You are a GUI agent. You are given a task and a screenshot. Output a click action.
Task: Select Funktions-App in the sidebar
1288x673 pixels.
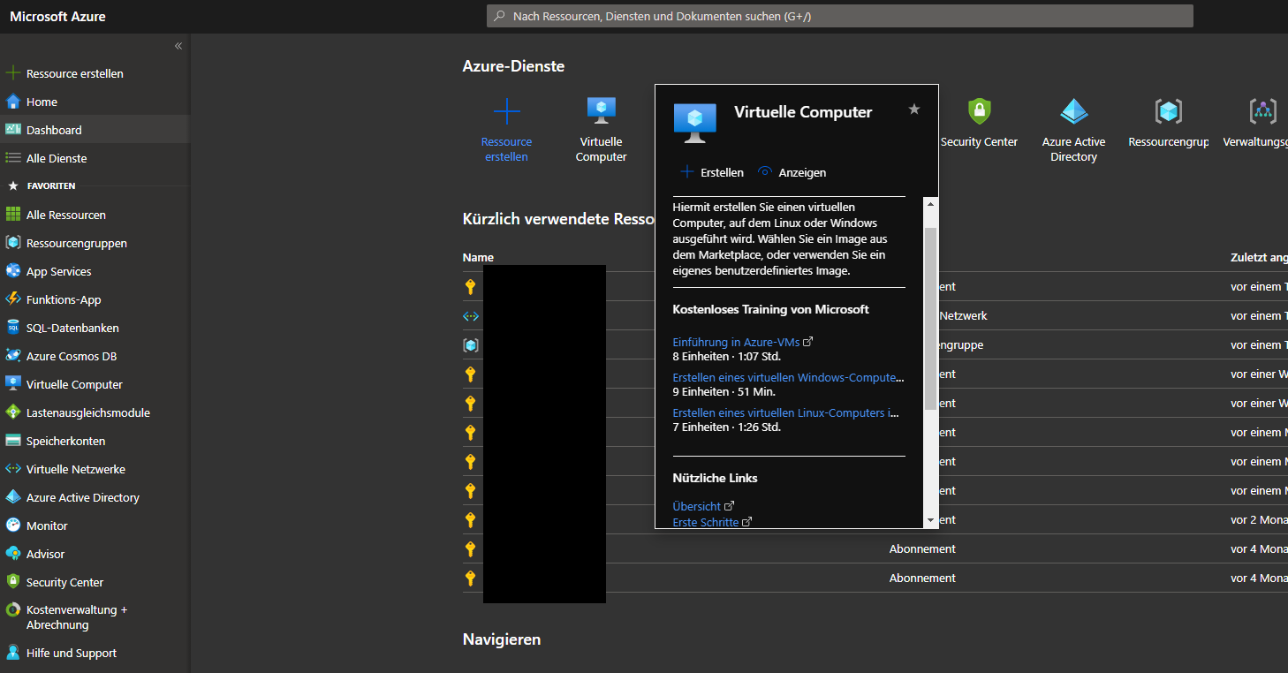click(x=64, y=299)
